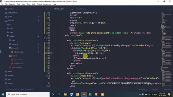Click the unsaved pencil icon on index.blade.php tab
This screenshot has width=173, height=97.
pos(73,9)
